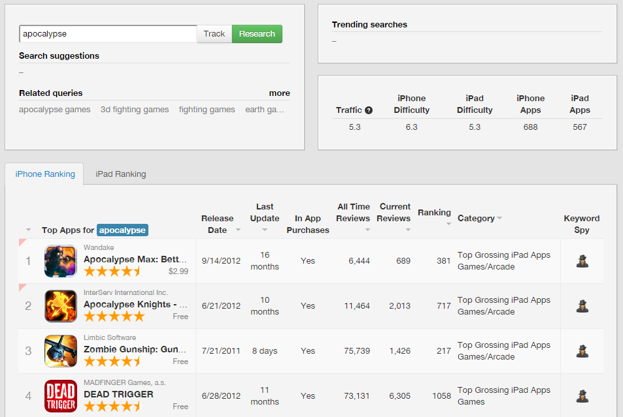Click current reviews value 6,305
This screenshot has height=417, width=623.
click(399, 396)
